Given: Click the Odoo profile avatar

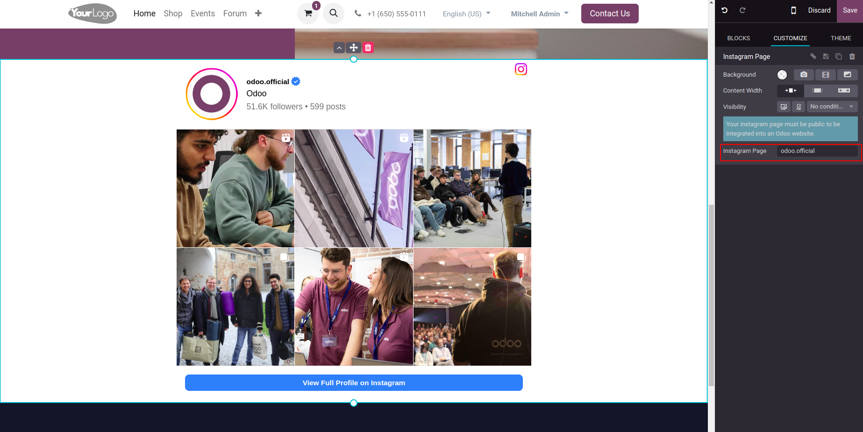Looking at the screenshot, I should pyautogui.click(x=212, y=94).
